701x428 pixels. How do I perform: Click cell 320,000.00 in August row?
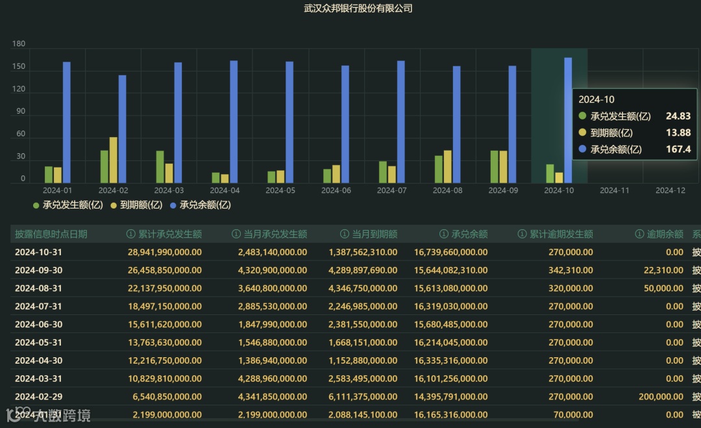tap(571, 288)
